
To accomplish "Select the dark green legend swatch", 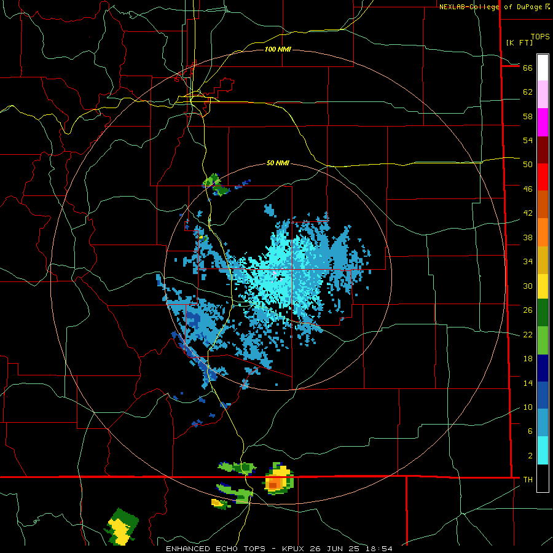I will pyautogui.click(x=543, y=313).
